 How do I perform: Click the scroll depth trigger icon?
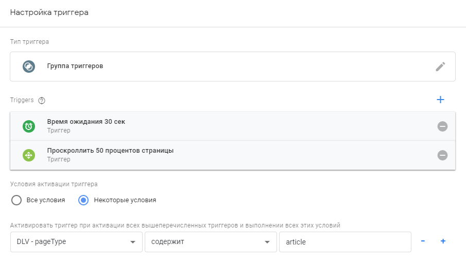29,155
